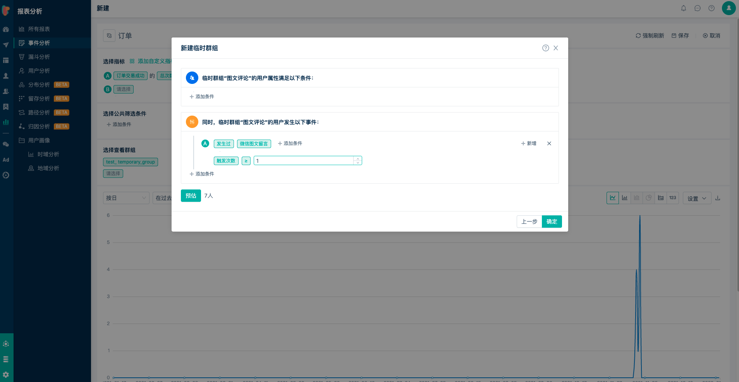The image size is (739, 382).
Task: Open the ≥ operator selector
Action: (x=246, y=161)
